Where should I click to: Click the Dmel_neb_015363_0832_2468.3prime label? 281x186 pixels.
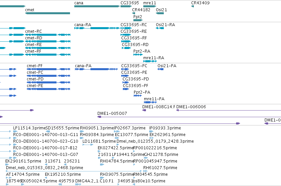click(45, 168)
